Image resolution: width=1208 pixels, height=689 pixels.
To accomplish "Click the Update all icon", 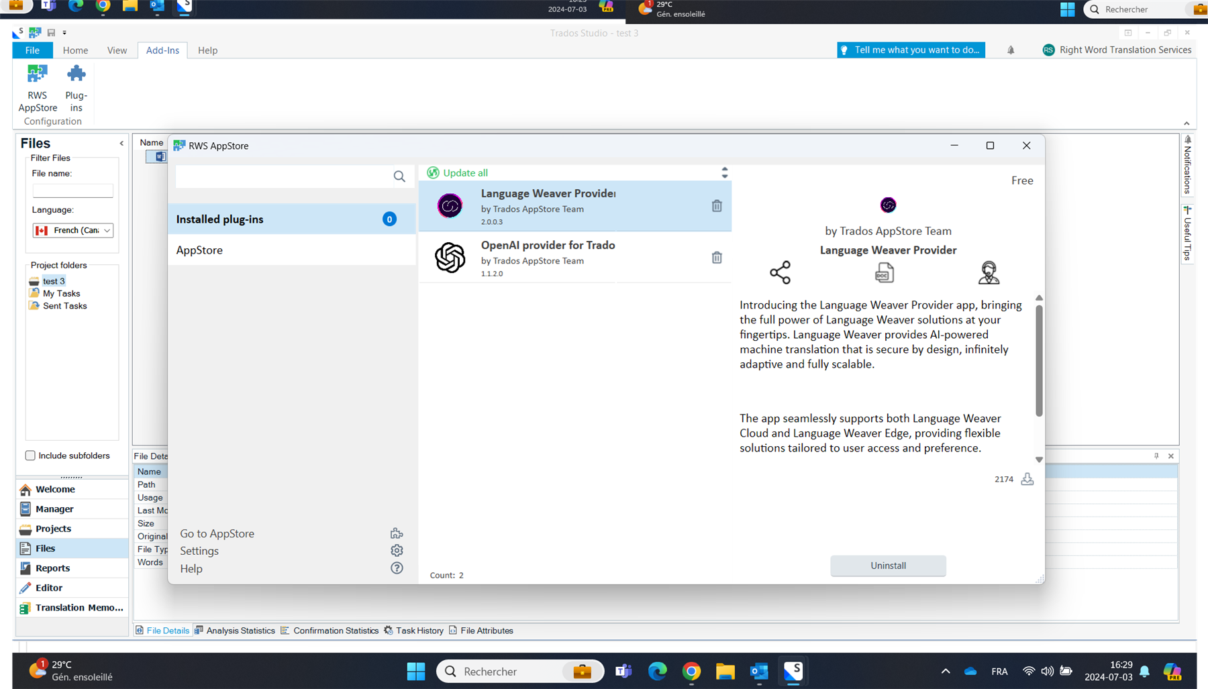I will coord(433,172).
